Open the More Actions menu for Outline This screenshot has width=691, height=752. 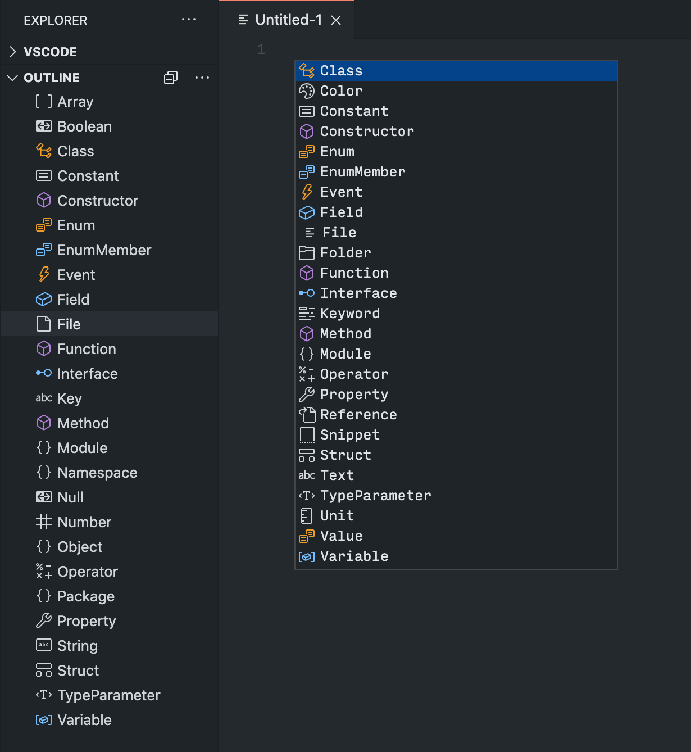point(202,77)
